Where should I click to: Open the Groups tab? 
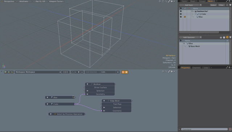pos(202,1)
